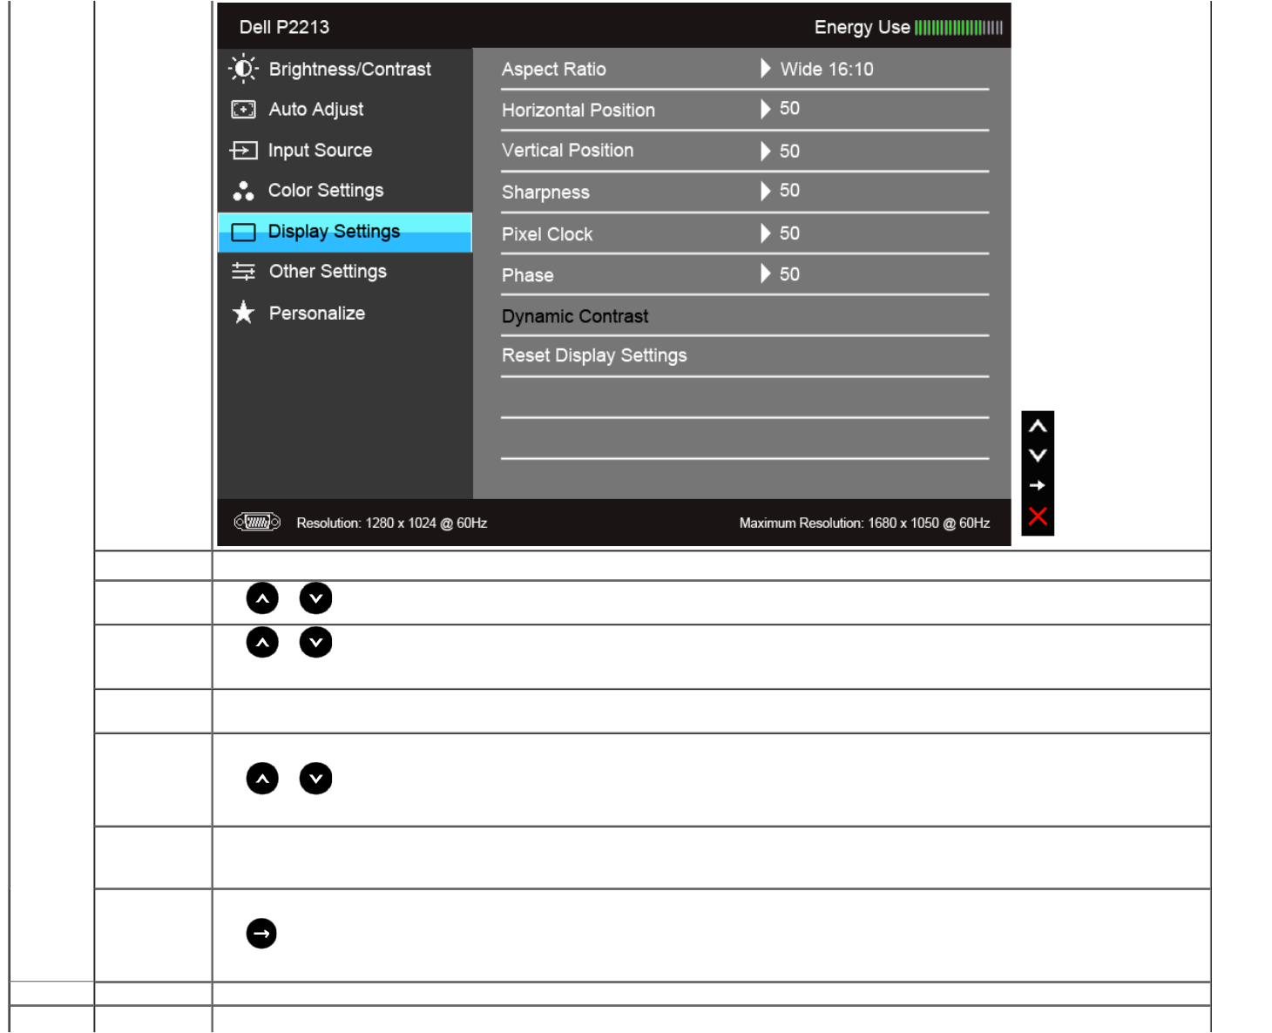Screen dimensions: 1272x1033
Task: Click the Display Settings rectangle icon
Action: (243, 232)
